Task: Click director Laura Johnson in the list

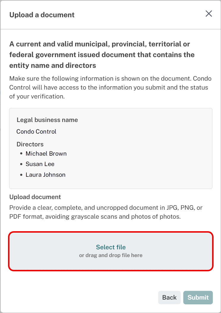Action: [x=45, y=175]
